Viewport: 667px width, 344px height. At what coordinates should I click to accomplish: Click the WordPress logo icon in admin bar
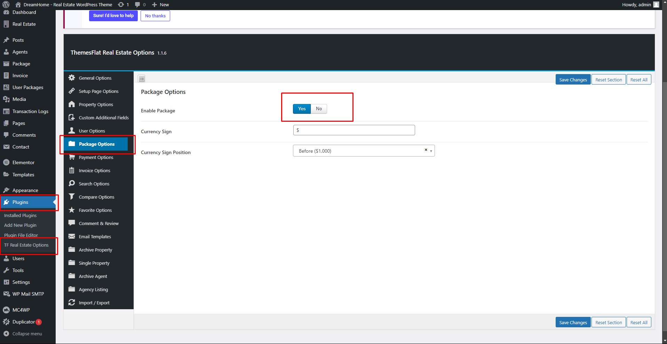[6, 5]
